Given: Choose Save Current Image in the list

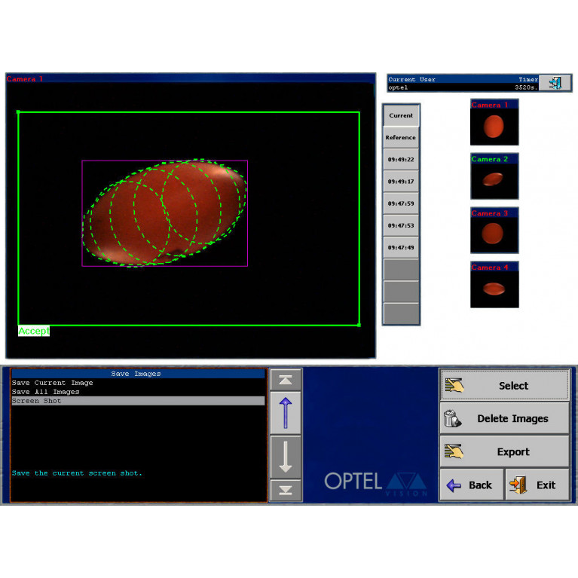Looking at the screenshot, I should 53,383.
